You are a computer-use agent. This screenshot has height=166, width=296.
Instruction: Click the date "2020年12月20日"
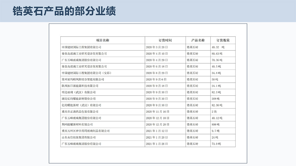[x=158, y=124]
